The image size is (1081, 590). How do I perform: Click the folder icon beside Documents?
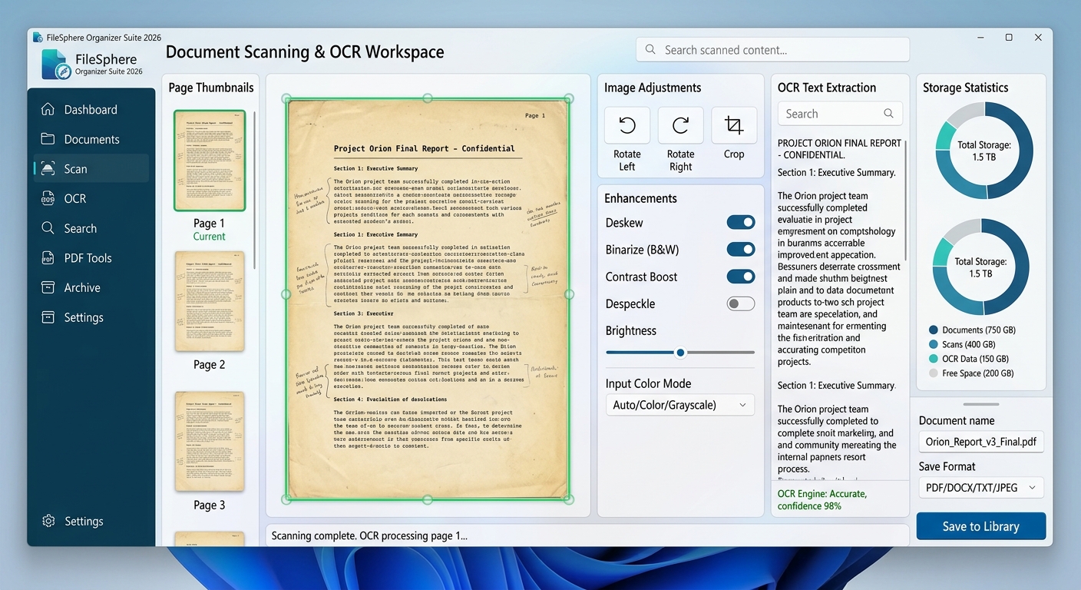click(48, 139)
